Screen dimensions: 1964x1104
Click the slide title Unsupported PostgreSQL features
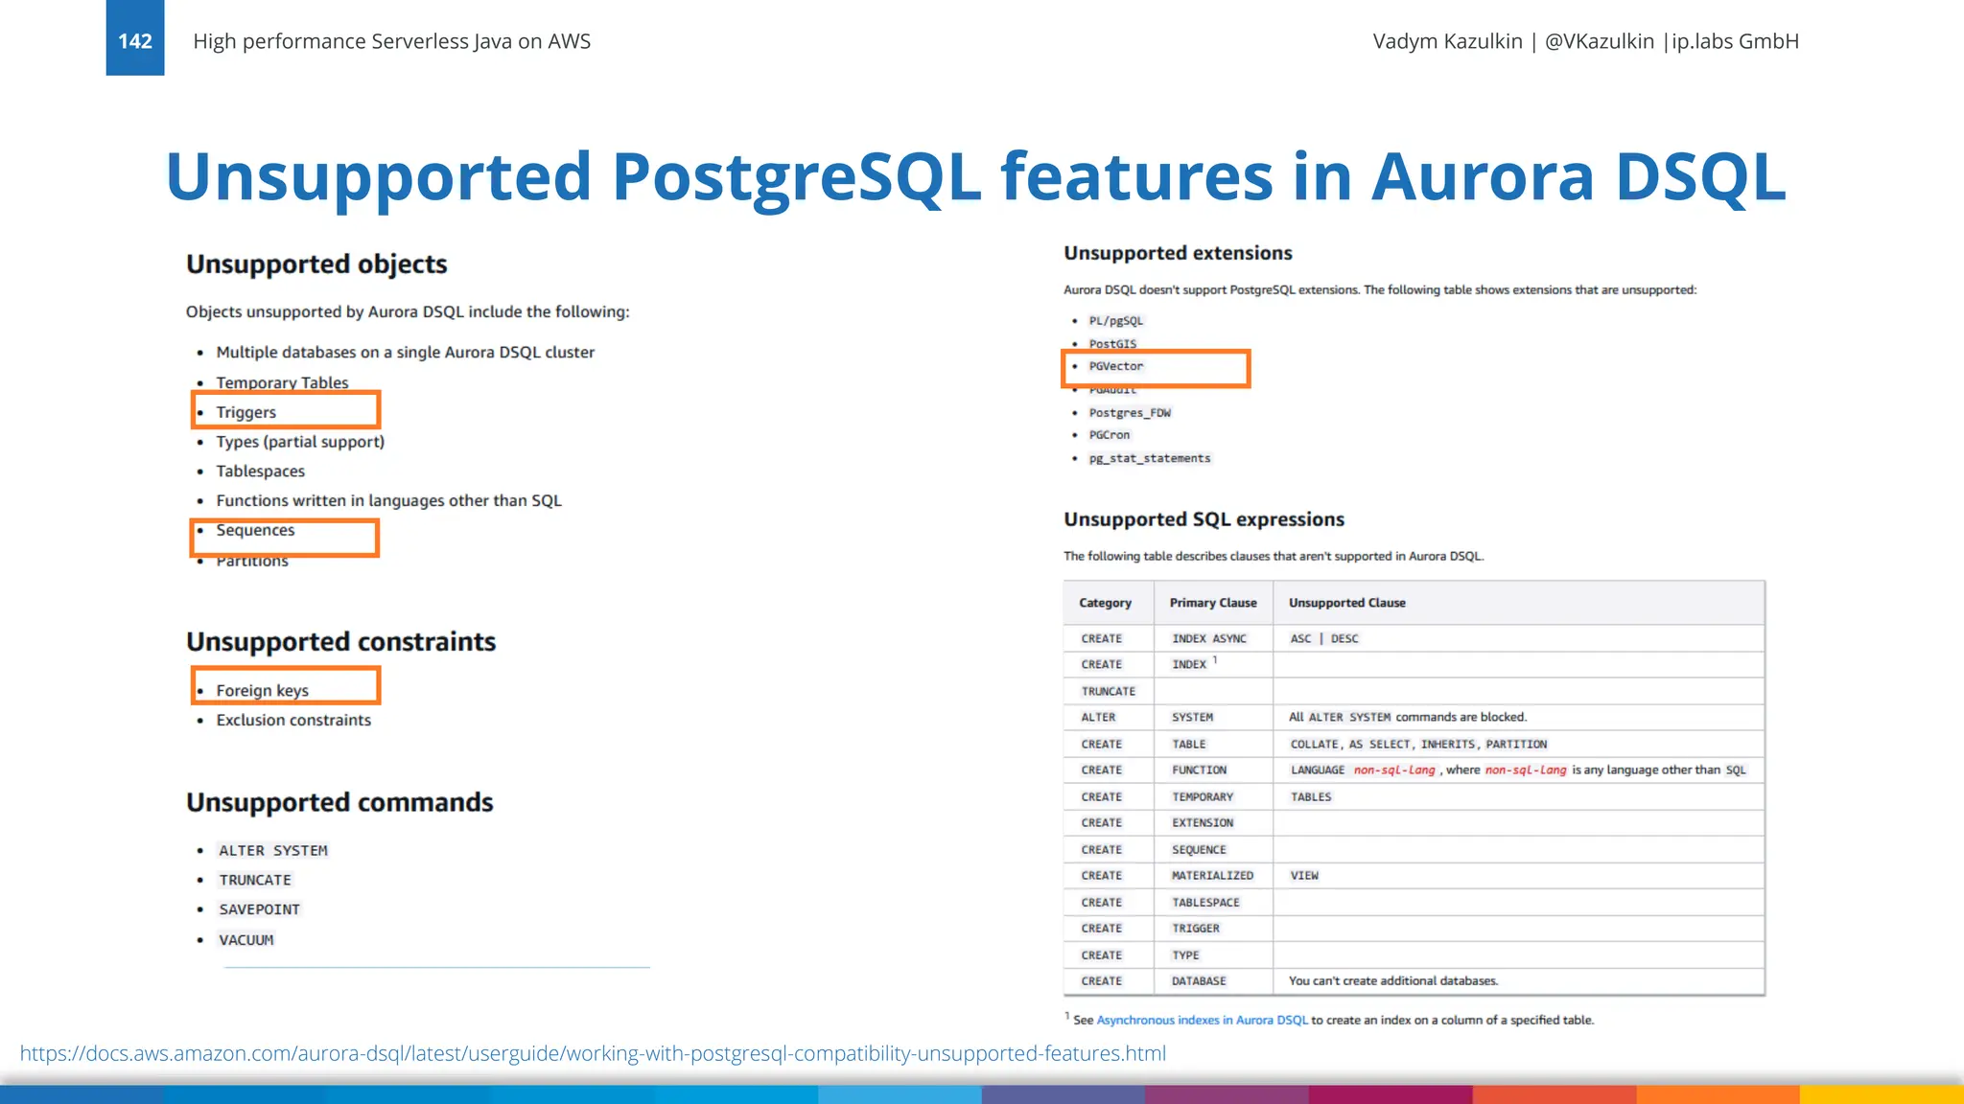(974, 176)
